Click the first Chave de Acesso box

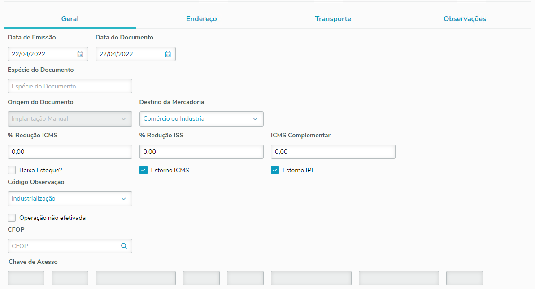coord(26,278)
